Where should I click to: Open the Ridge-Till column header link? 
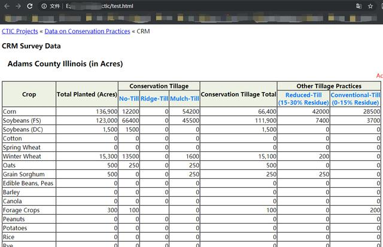click(154, 99)
